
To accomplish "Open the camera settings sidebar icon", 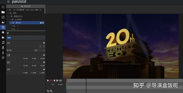I will (3, 37).
